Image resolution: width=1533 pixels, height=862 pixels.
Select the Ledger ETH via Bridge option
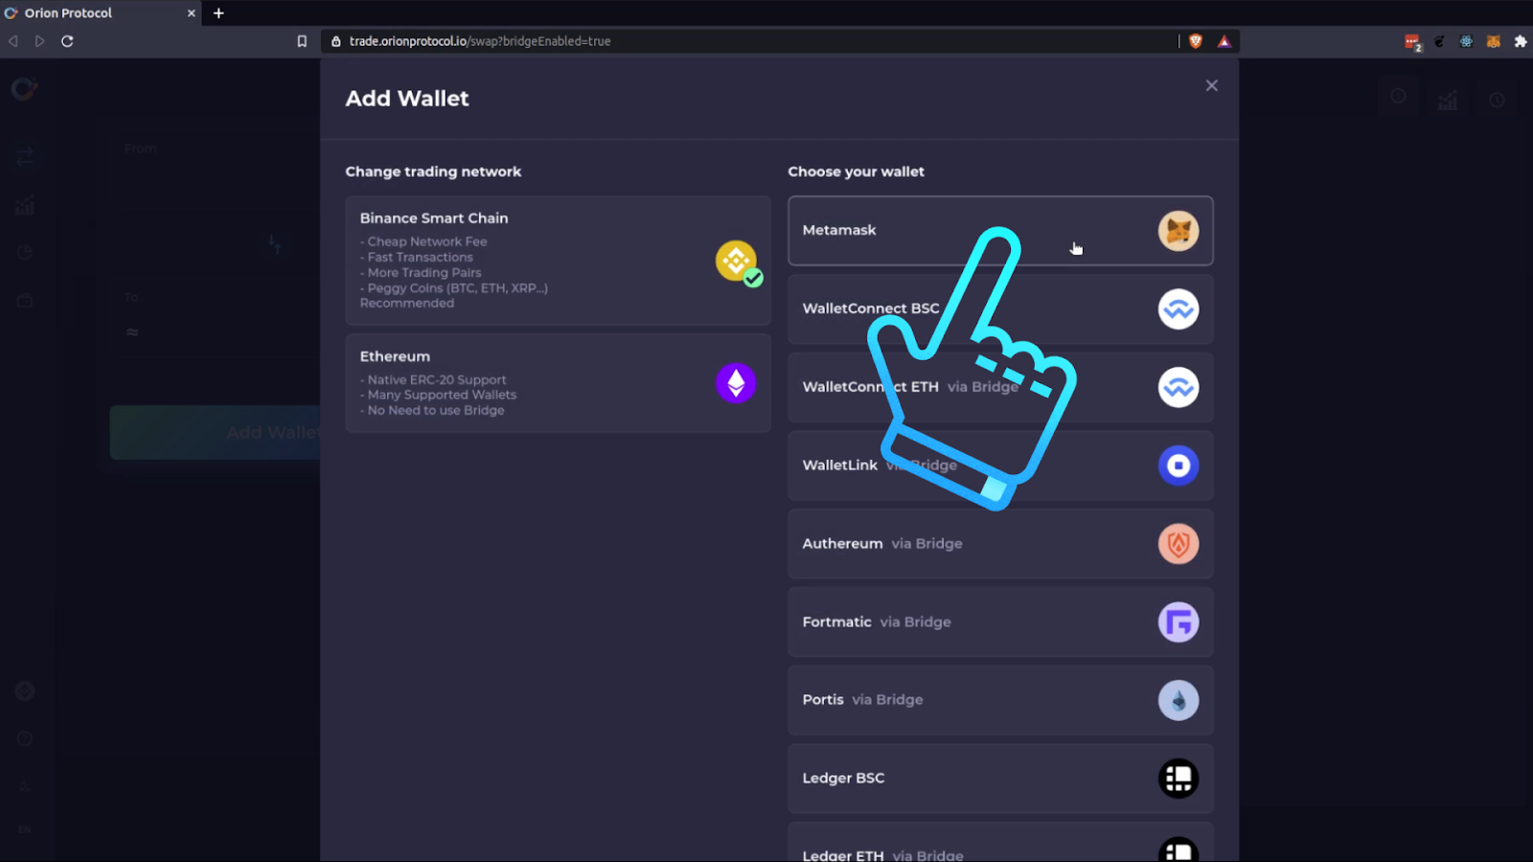click(1000, 843)
